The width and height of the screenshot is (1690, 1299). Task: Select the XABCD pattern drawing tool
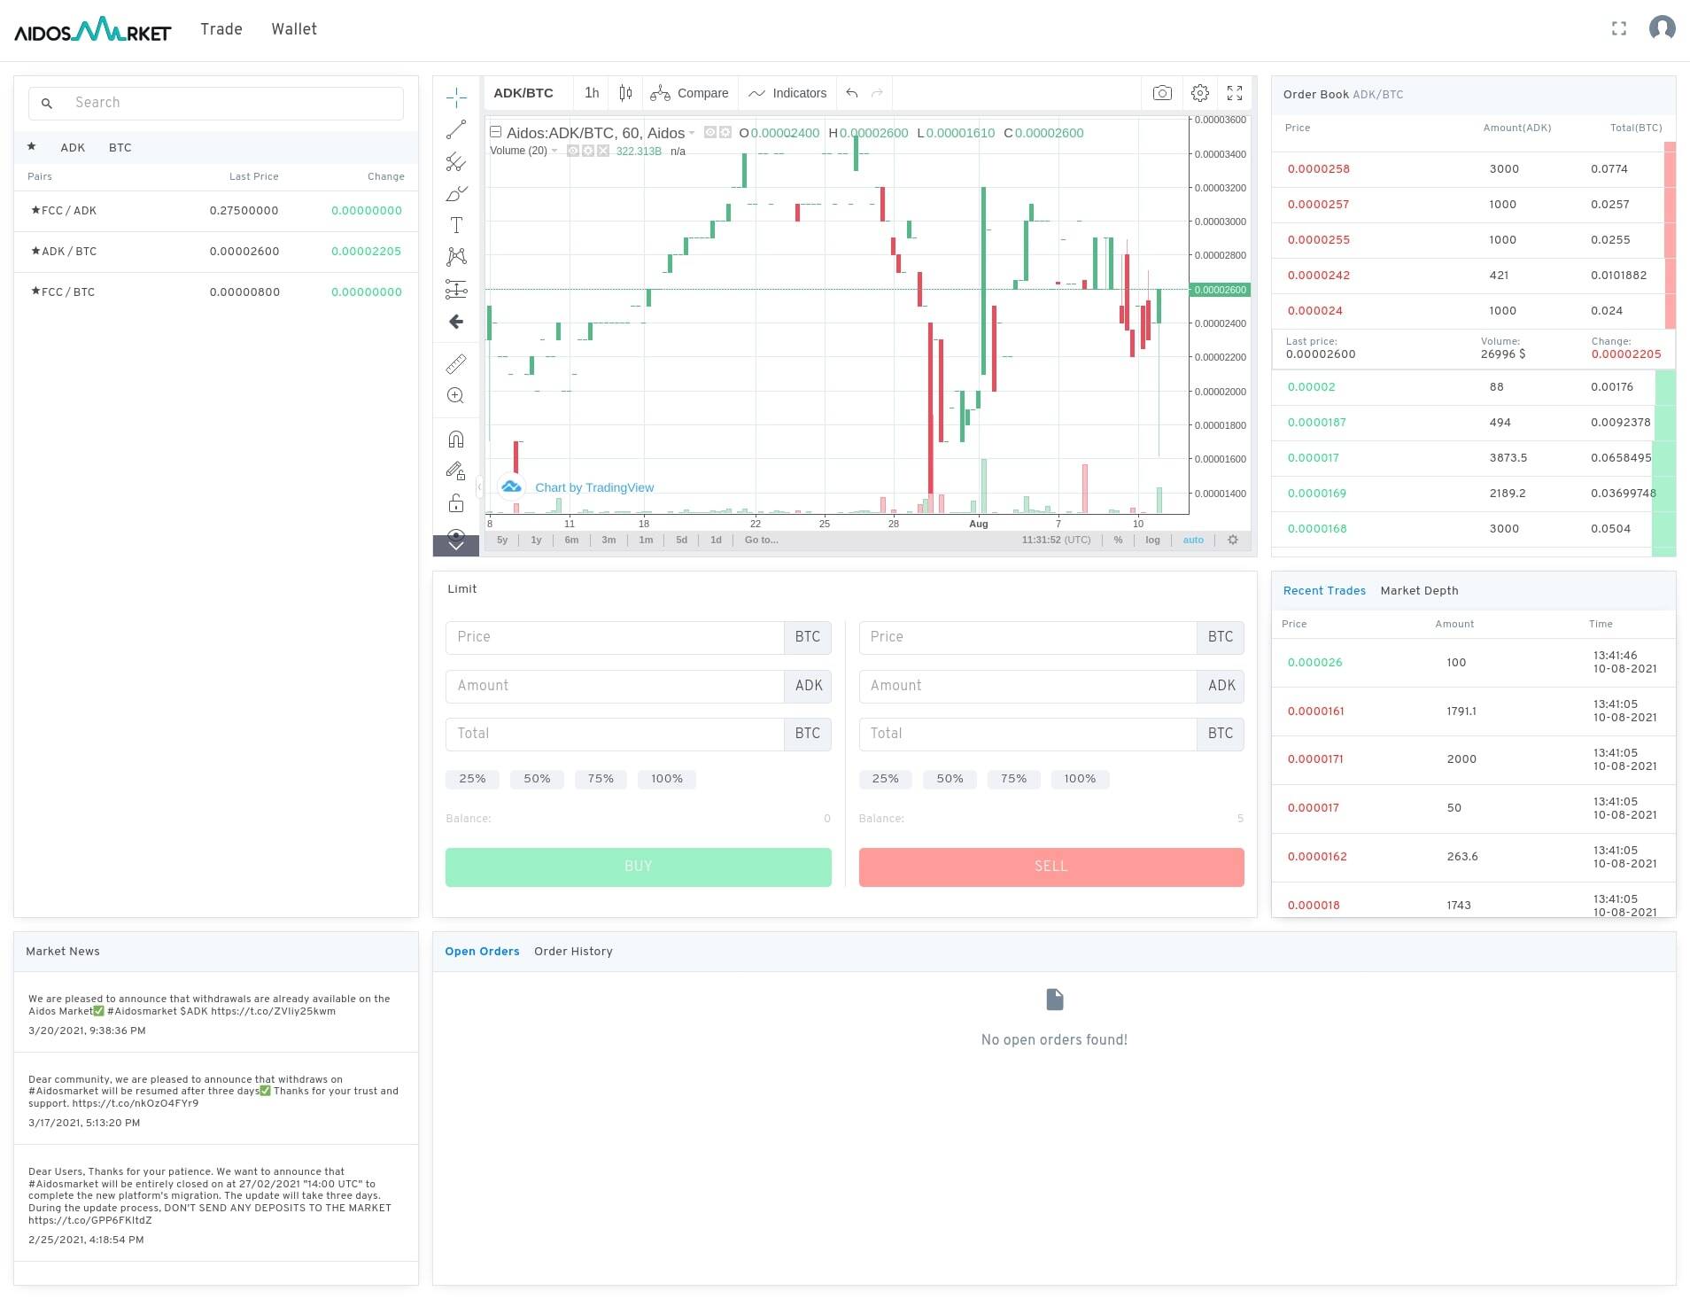tap(456, 256)
